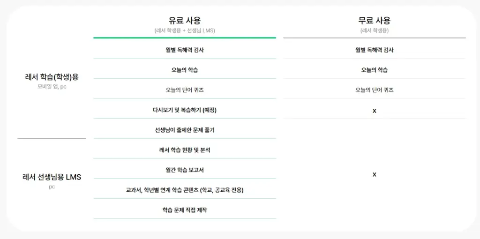The width and height of the screenshot is (480, 239).
Task: Click the 모바일 앱, pc subtitle
Action: click(x=52, y=87)
